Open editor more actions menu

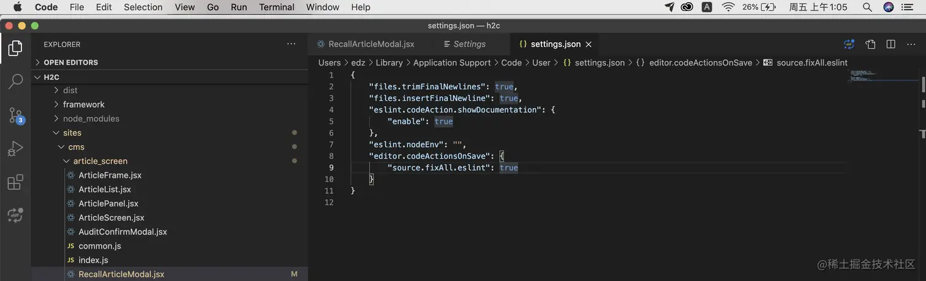coord(911,44)
